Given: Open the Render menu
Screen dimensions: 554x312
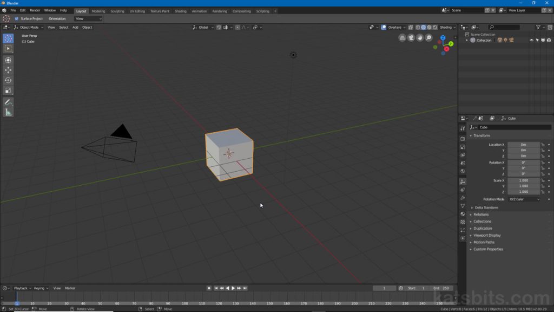Looking at the screenshot, I should [x=35, y=10].
